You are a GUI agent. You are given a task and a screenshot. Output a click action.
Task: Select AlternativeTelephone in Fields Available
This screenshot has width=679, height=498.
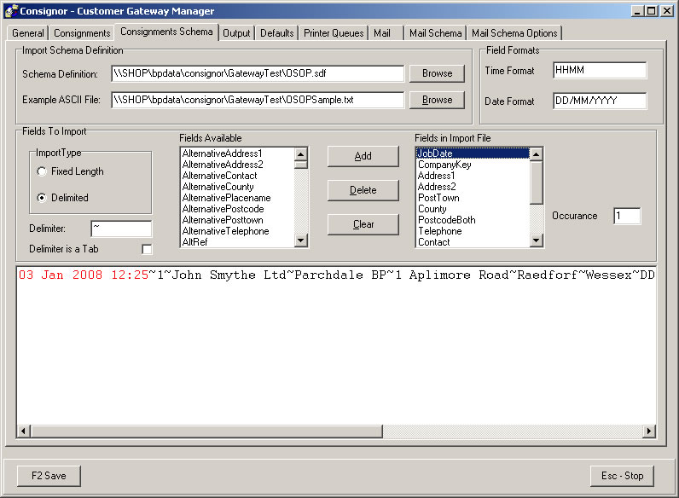[237, 231]
